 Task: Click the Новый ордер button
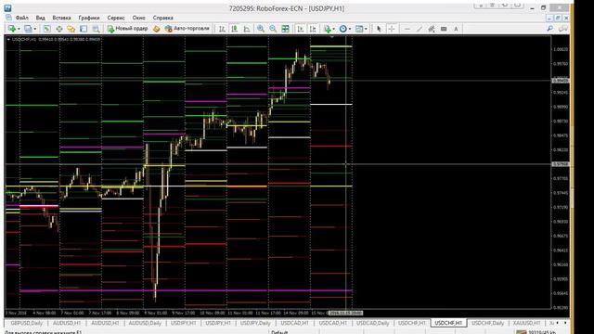click(127, 29)
